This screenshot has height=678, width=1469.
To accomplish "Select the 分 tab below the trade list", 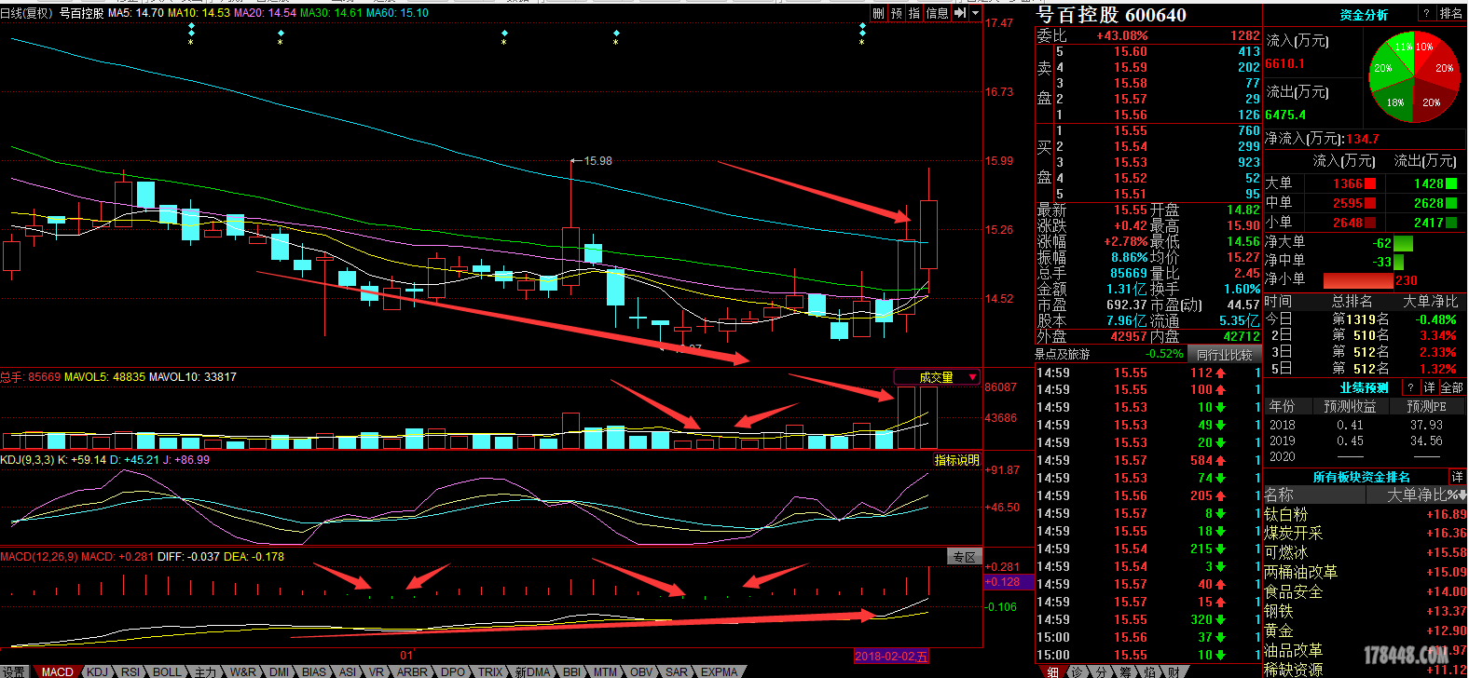I will point(1101,671).
